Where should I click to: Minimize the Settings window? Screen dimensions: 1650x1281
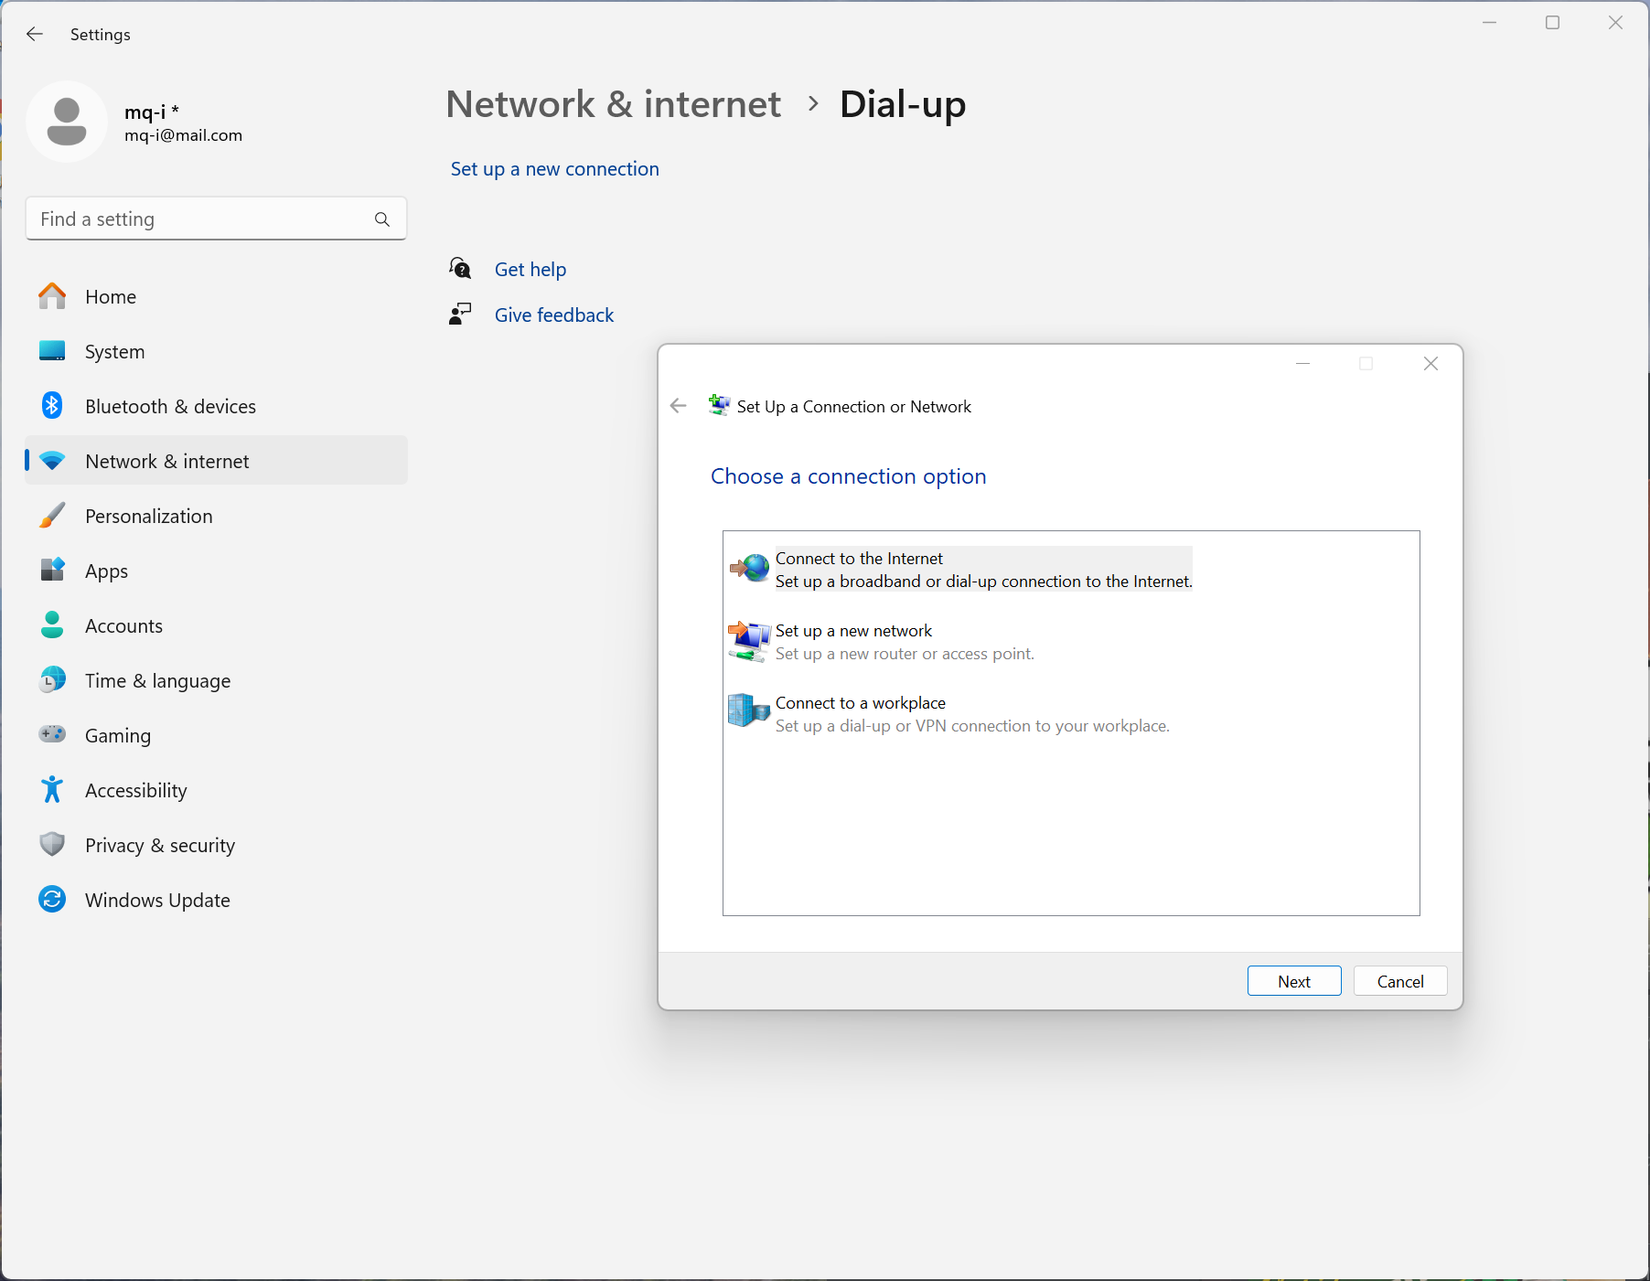coord(1489,23)
